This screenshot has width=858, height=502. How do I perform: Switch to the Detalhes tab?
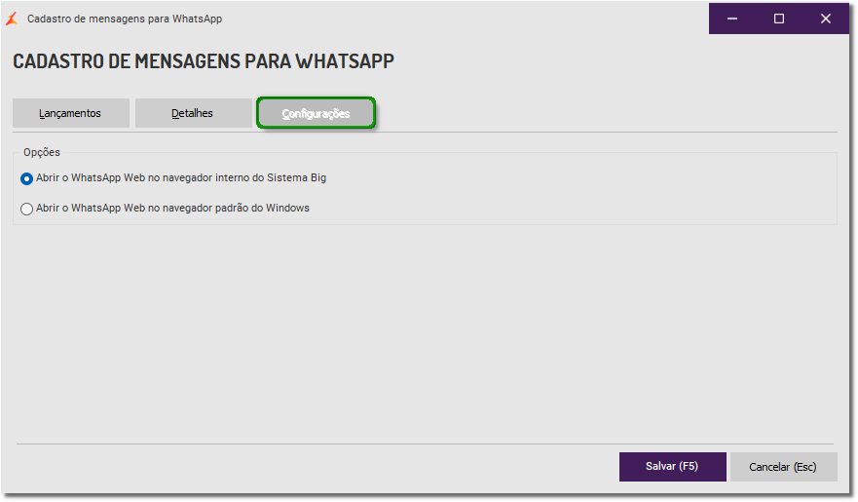(193, 113)
